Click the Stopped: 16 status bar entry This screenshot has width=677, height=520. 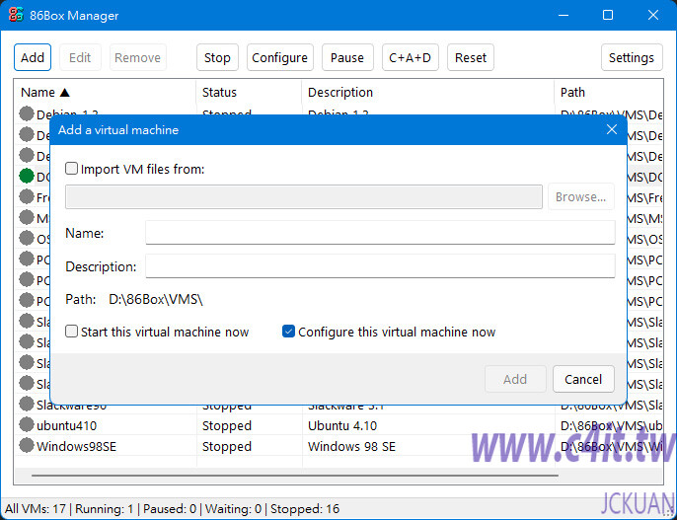[305, 509]
